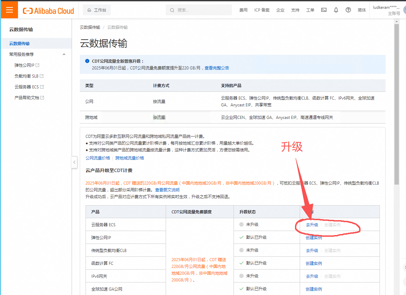The image size is (406, 295).
Task: Collapse the left sidebar with arrow handle
Action: pos(74,162)
